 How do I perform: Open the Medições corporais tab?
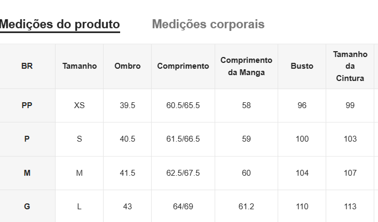coord(208,24)
